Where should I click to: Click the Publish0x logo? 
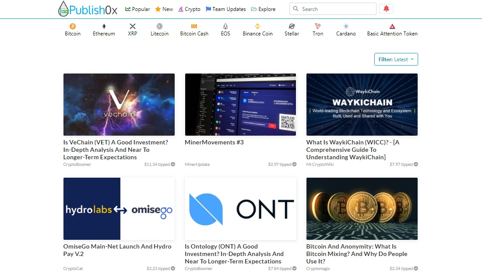click(88, 9)
